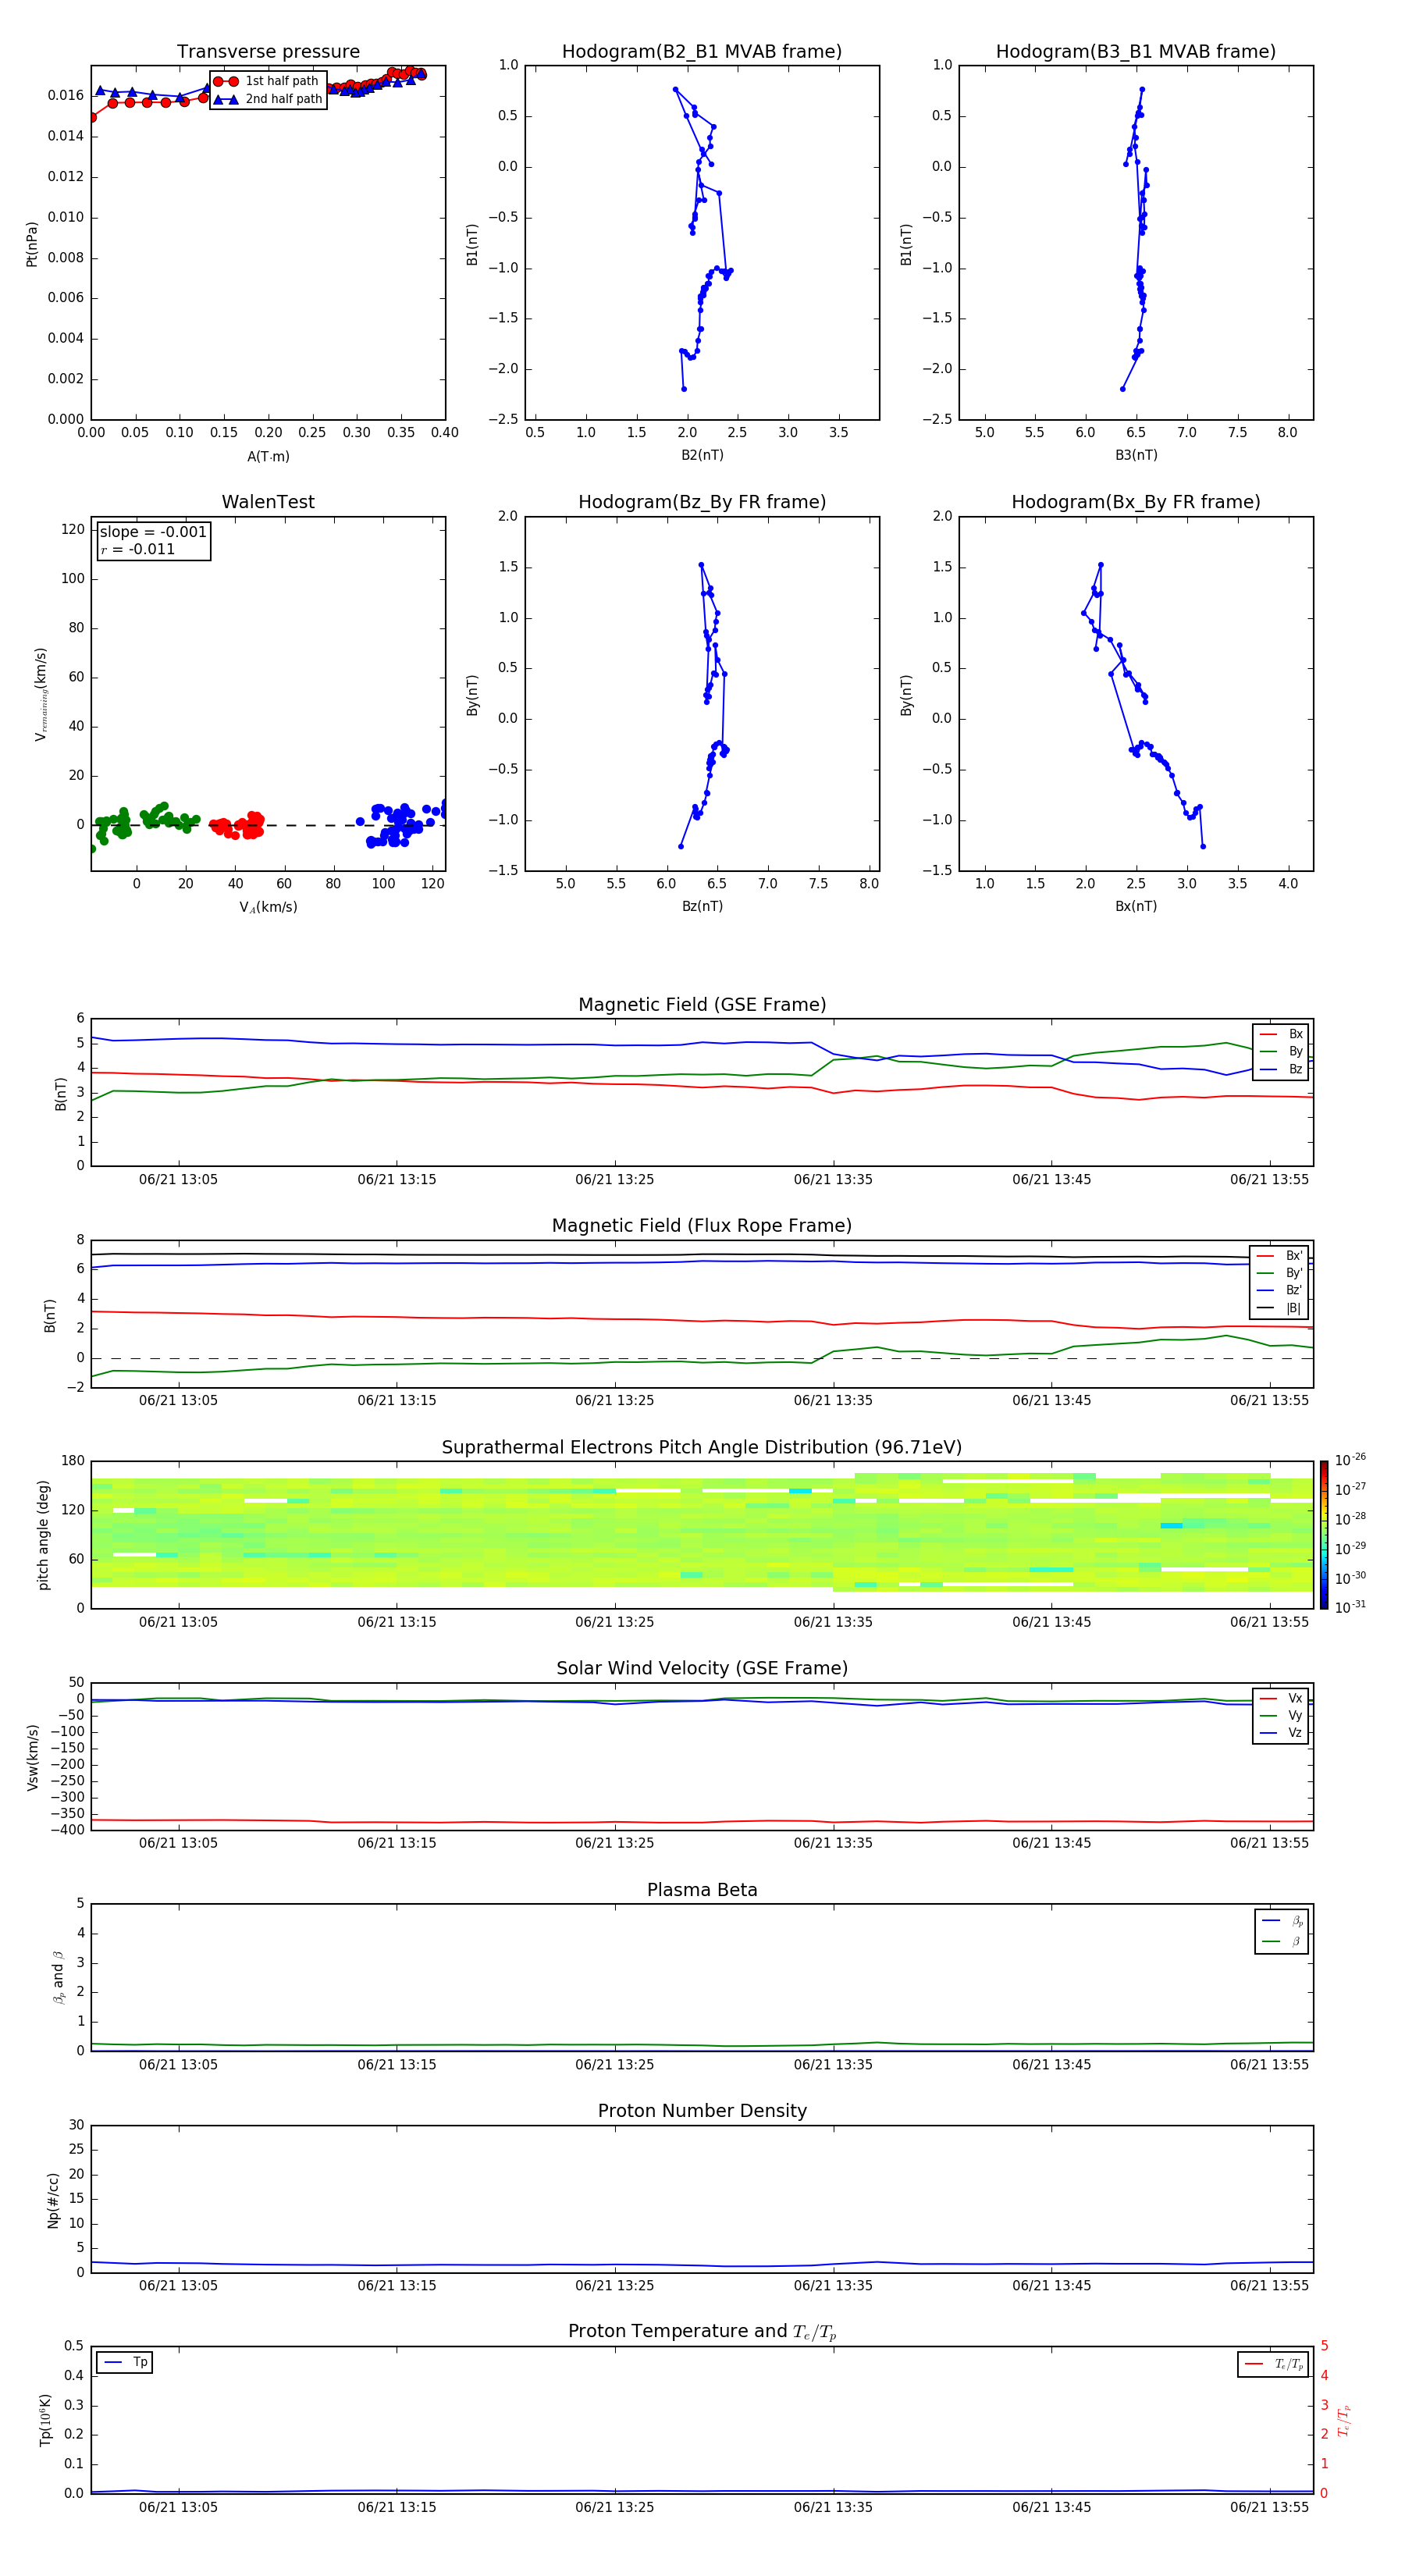Click '06/21 13:05' tick under proton temperature
The height and width of the screenshot is (2576, 1405).
pos(178,2507)
